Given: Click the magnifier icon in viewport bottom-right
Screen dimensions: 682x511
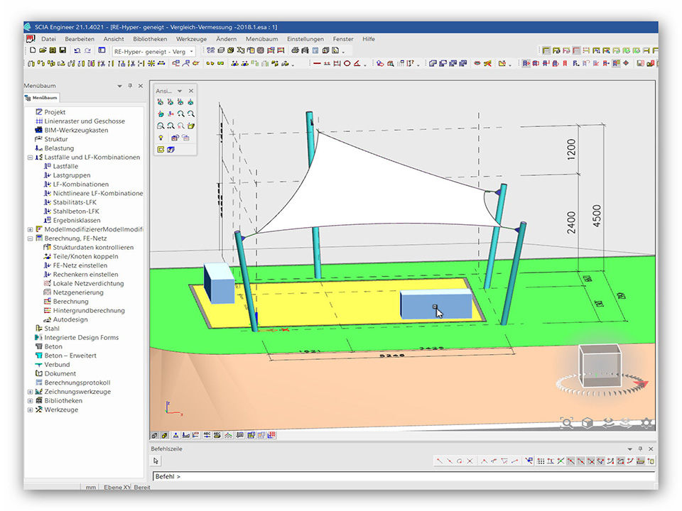Looking at the screenshot, I should coord(567,423).
